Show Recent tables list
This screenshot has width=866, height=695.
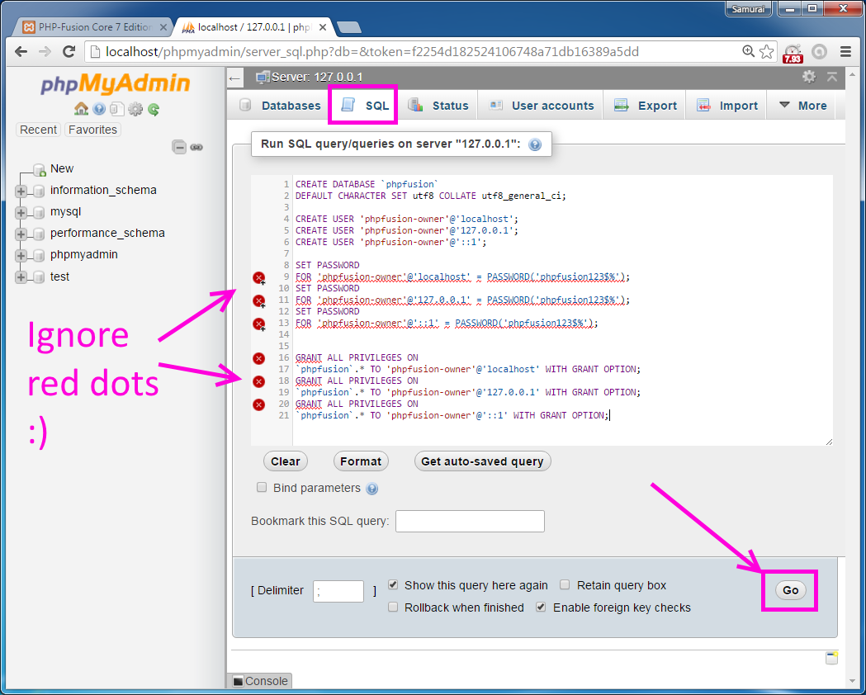(x=38, y=130)
